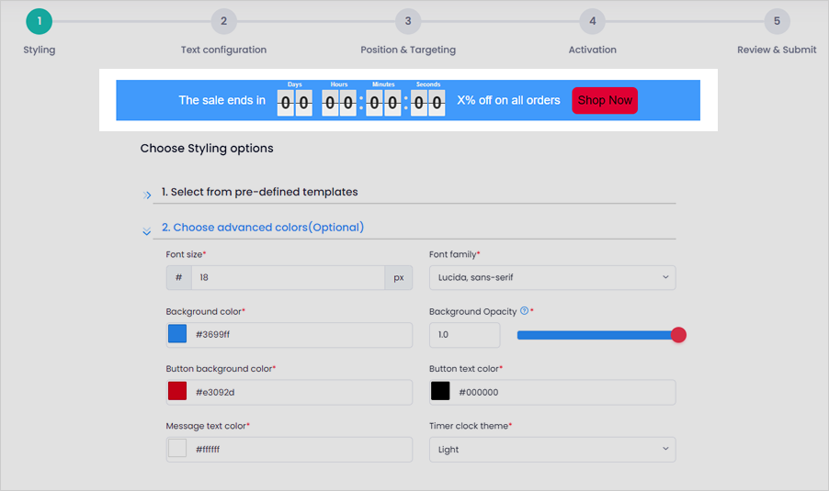The width and height of the screenshot is (829, 491).
Task: Edit message text color hex #ffffff
Action: (x=301, y=450)
